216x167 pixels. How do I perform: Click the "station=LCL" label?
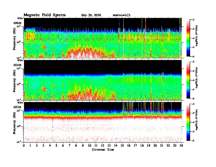(122, 15)
